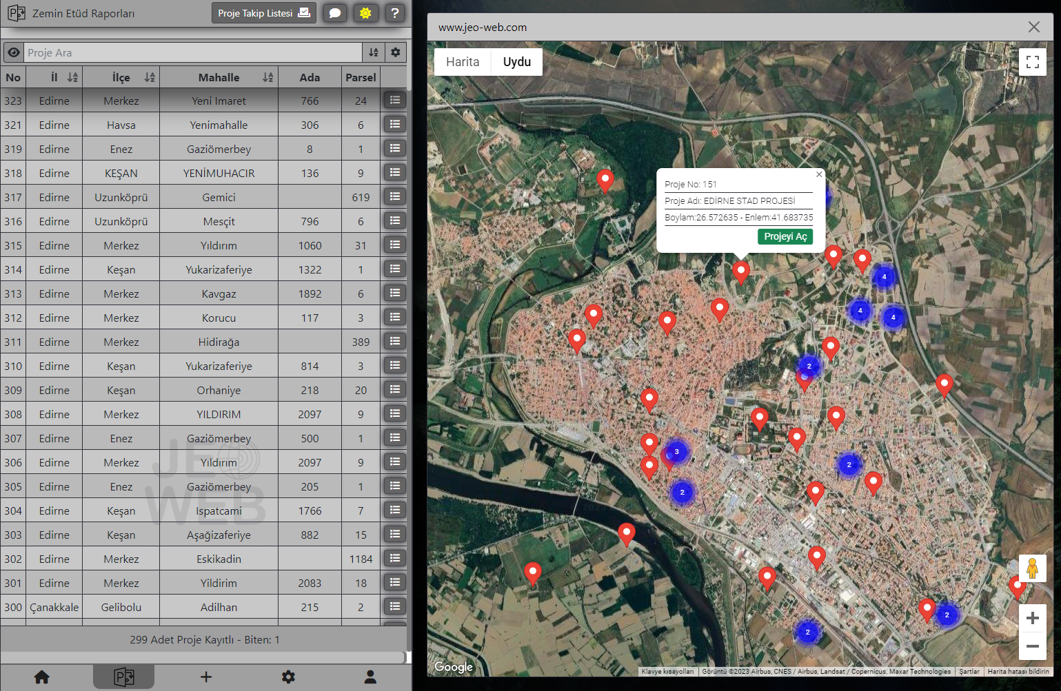The width and height of the screenshot is (1061, 691).
Task: Click the Proje Ara search field
Action: click(x=193, y=52)
